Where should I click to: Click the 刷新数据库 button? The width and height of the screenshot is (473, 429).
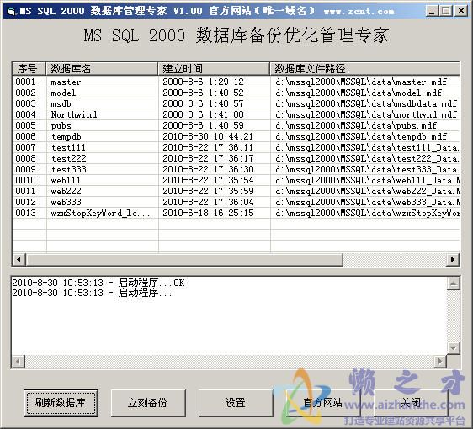coord(61,403)
